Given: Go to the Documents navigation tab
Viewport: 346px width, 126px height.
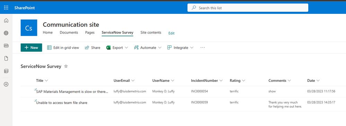Looking at the screenshot, I should [x=69, y=32].
